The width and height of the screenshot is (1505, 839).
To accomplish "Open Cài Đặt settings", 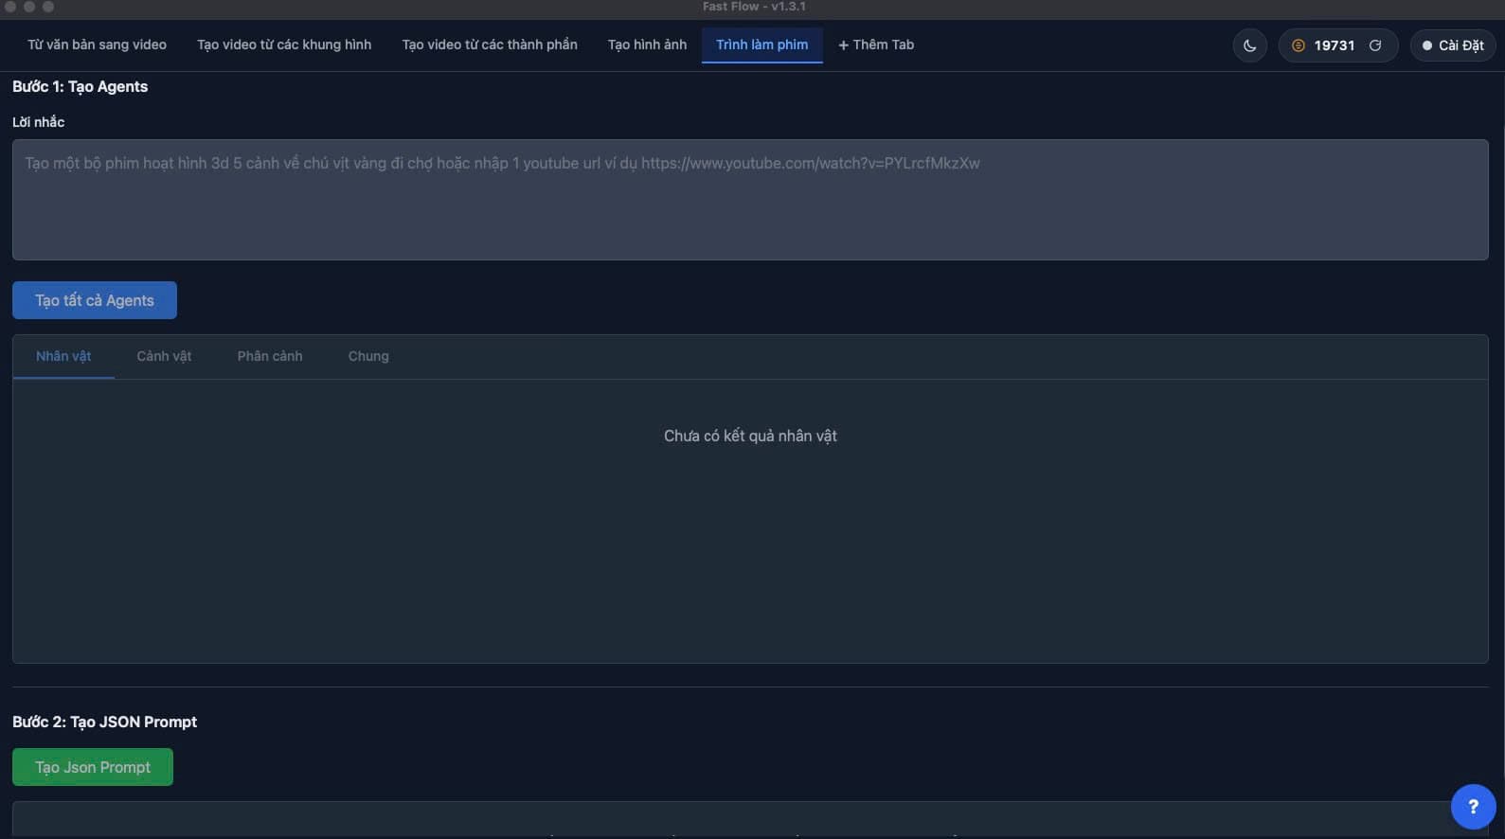I will [x=1452, y=45].
